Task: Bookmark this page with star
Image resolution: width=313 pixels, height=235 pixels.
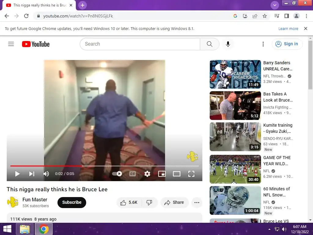Action: pos(265,16)
